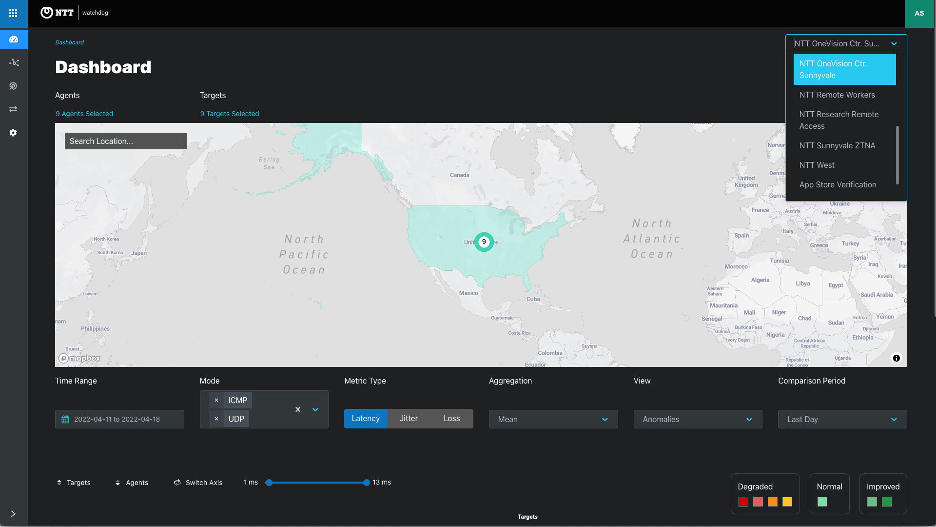Select the Loss metric type

coord(452,419)
